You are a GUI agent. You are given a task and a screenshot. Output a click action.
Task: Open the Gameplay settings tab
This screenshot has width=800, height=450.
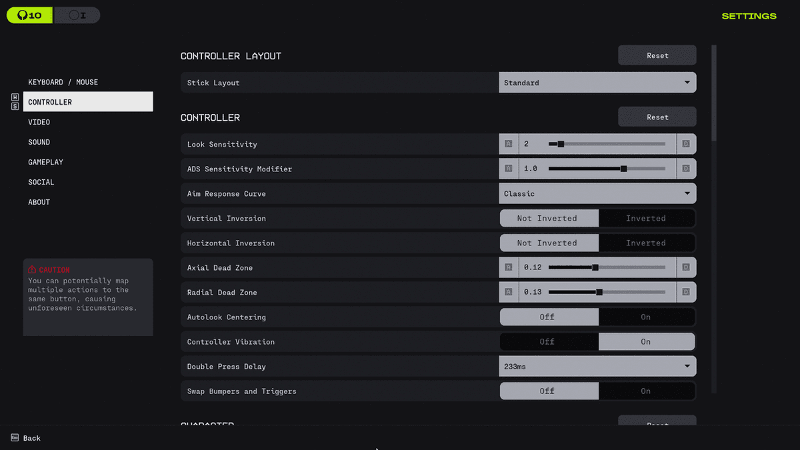(x=46, y=162)
